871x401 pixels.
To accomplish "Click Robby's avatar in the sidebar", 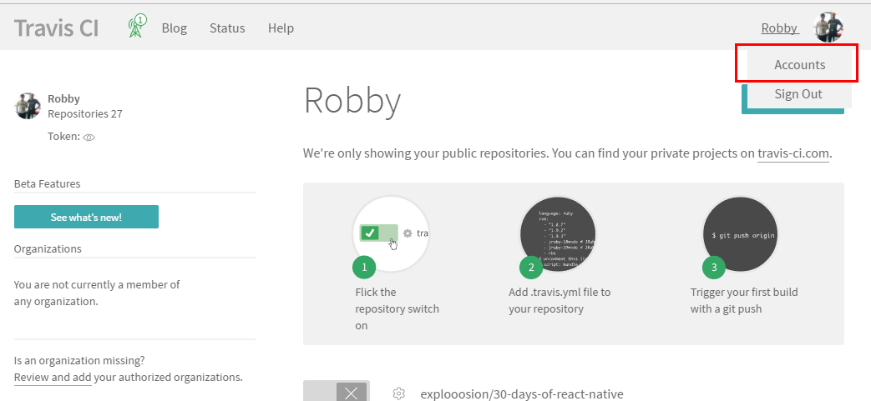I will click(x=28, y=106).
